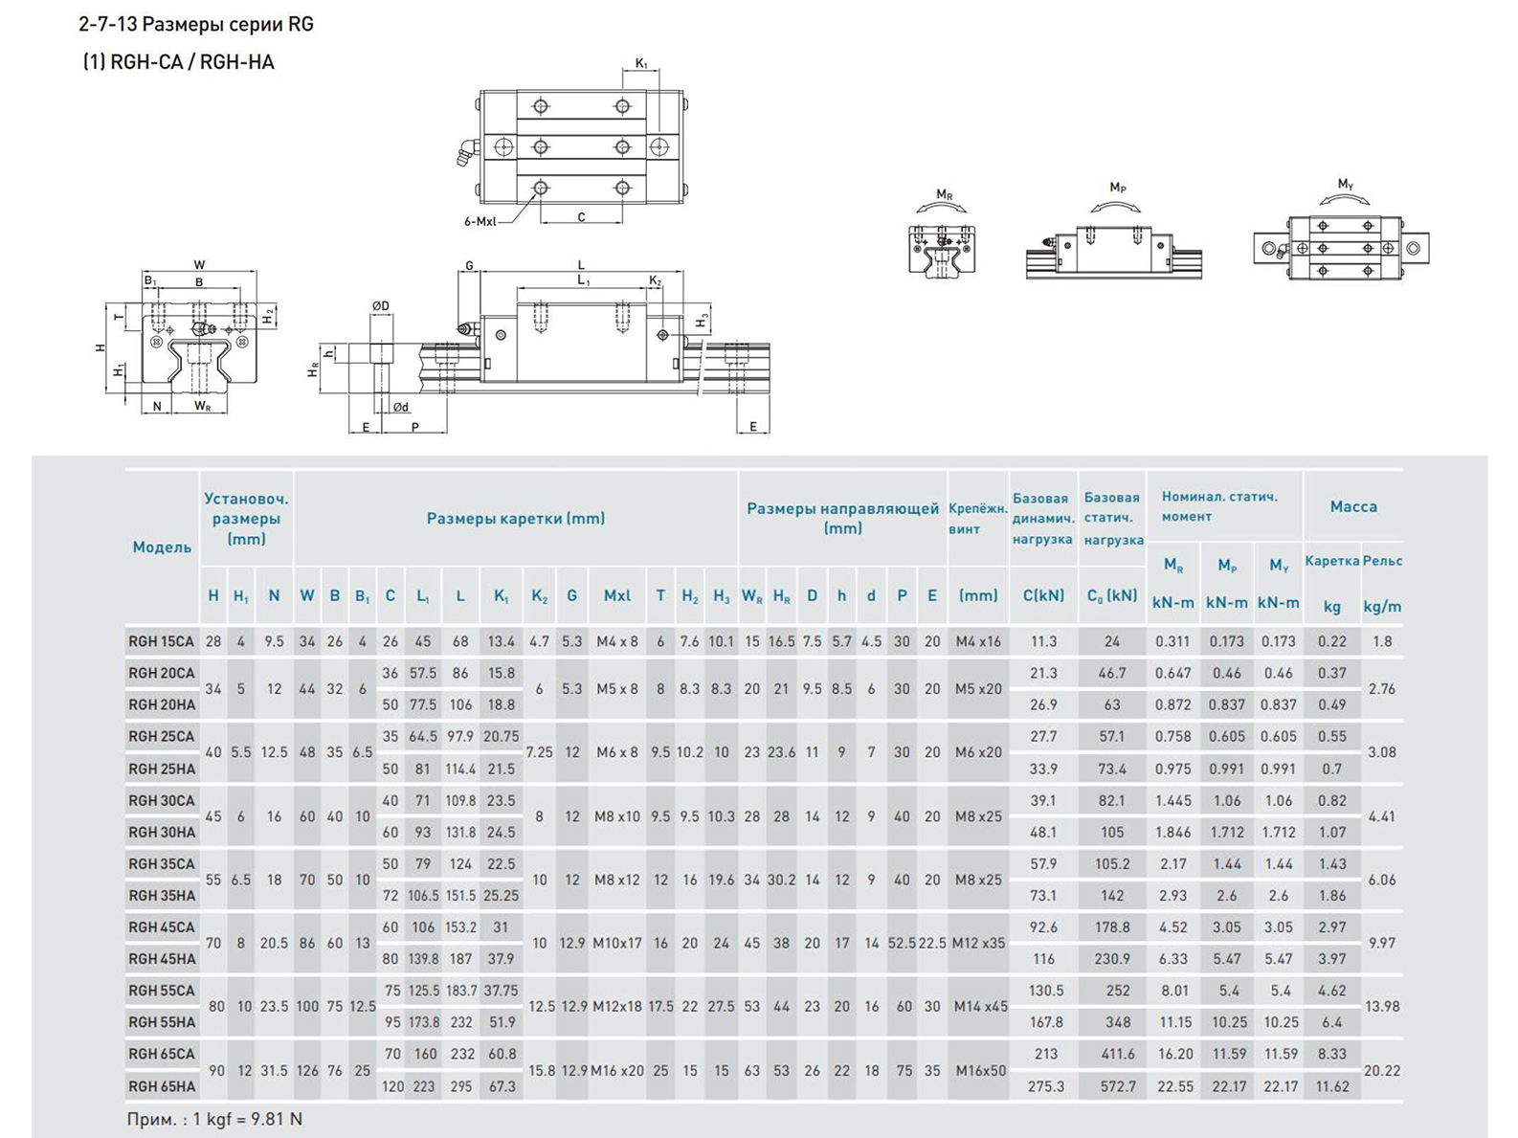Viewport: 1518px width, 1138px height.
Task: Click the 'Масса' column header
Action: pyautogui.click(x=1353, y=506)
